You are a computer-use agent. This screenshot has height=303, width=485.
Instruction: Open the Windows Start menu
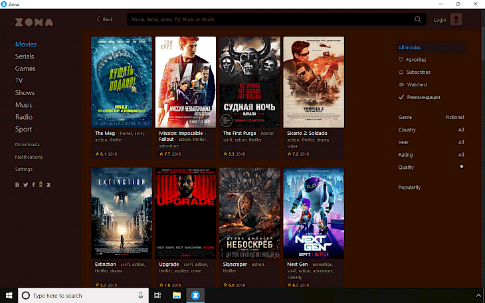pos(9,295)
